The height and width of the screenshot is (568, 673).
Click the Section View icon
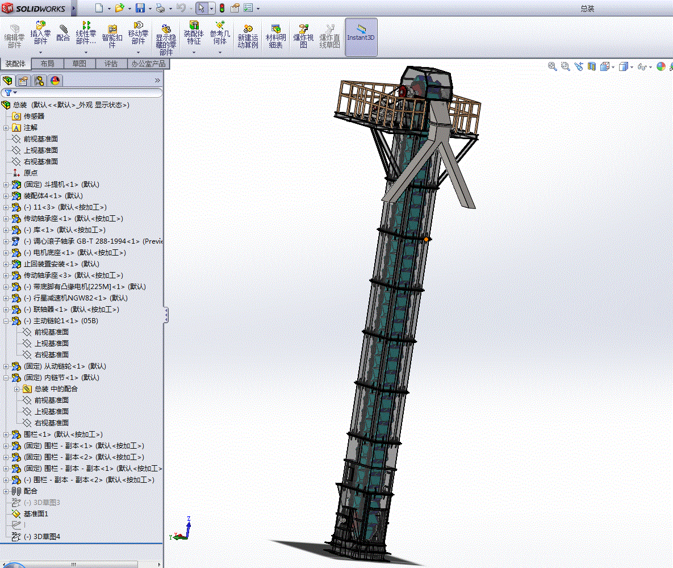(x=591, y=66)
